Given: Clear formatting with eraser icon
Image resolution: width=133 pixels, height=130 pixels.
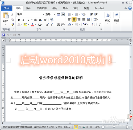Looking at the screenshot, I should (52, 20).
